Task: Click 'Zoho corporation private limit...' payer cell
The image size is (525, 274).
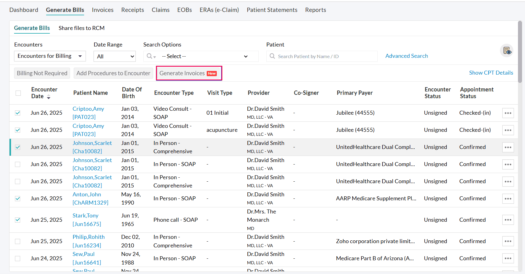Action: (x=375, y=241)
